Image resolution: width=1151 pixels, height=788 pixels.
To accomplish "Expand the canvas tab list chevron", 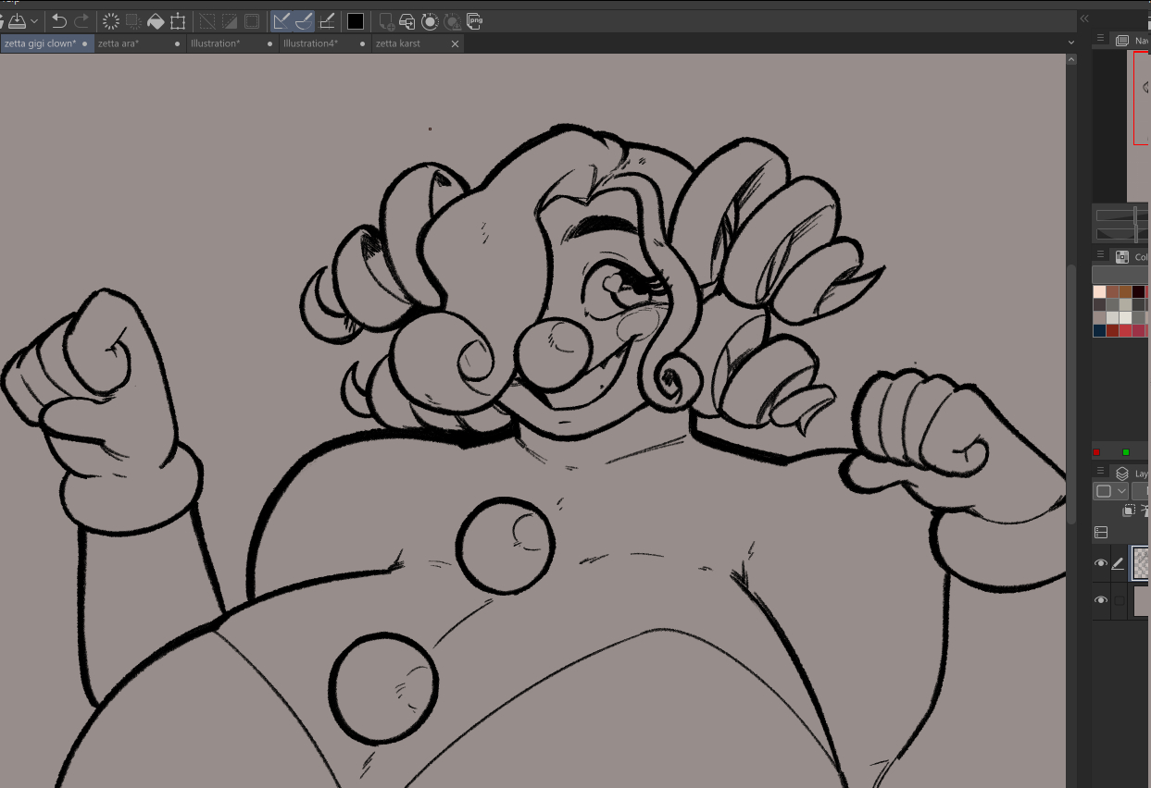I will point(1071,43).
